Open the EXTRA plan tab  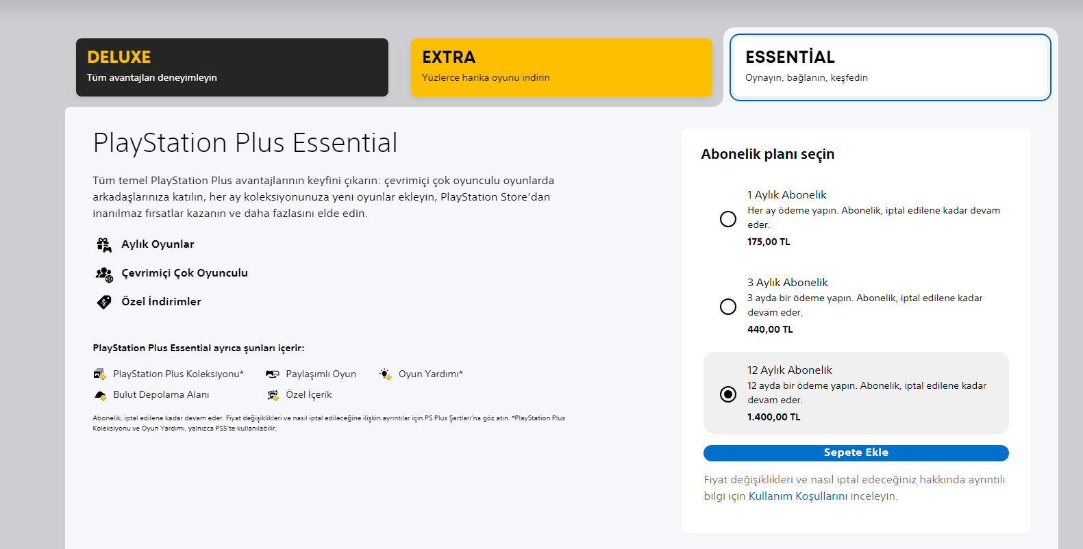click(561, 67)
